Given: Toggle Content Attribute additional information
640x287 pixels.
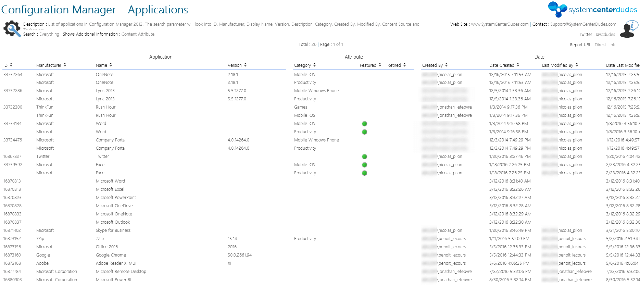Looking at the screenshot, I should [x=138, y=34].
